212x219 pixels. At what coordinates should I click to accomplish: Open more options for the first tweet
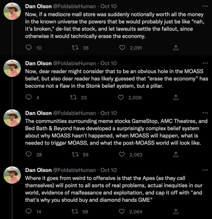[x=205, y=6]
